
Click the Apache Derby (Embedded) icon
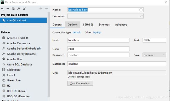(x=4, y=48)
